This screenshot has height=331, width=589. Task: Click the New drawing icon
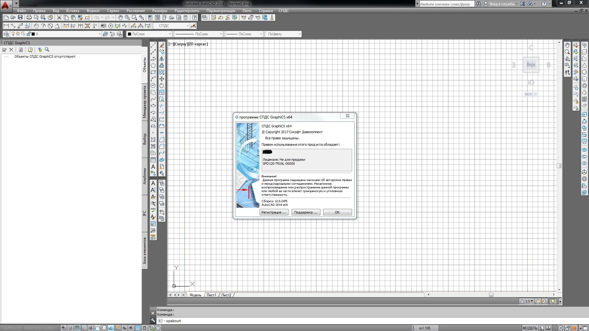tap(6, 18)
